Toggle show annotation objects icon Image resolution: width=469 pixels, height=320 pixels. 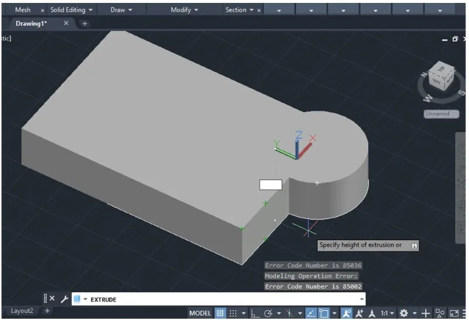[346, 313]
